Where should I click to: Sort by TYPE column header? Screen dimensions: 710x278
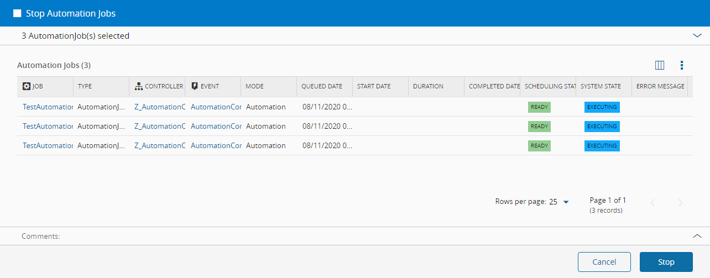tap(85, 86)
